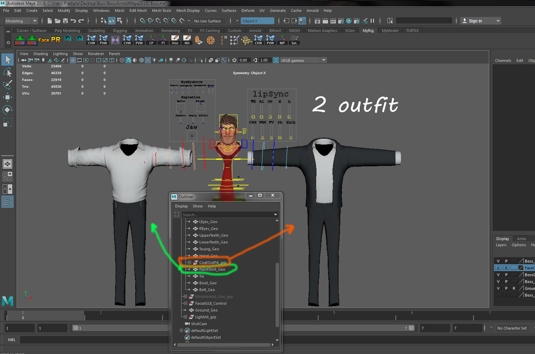Expand the CoatOutFit_grp node in Outliner
This screenshot has width=535, height=354.
[x=189, y=262]
